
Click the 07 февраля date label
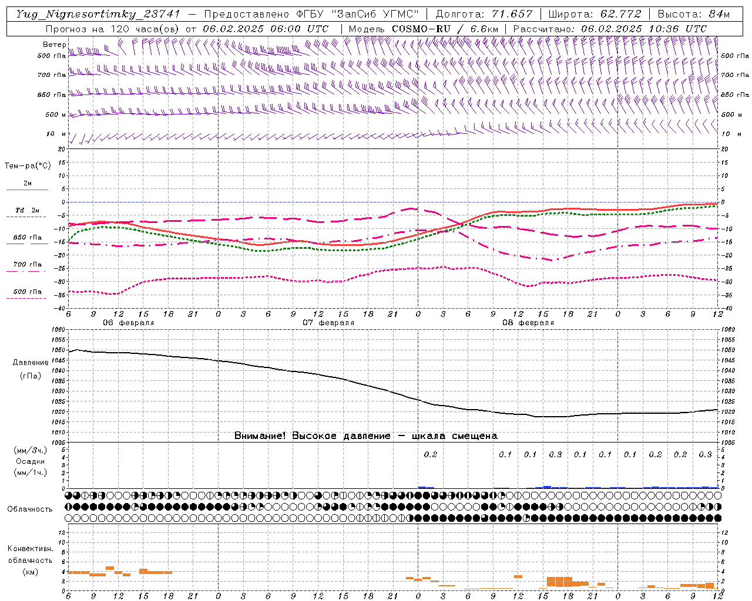click(x=328, y=323)
